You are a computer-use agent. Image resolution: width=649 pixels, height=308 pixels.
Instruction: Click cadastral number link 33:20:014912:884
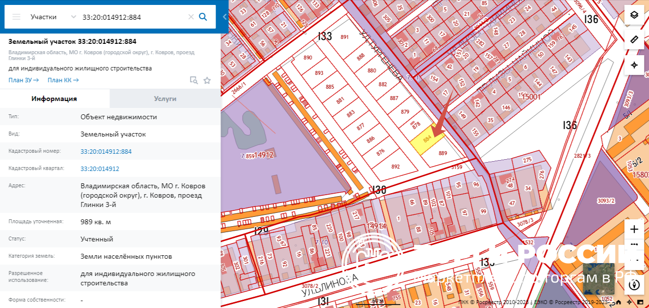tap(106, 151)
